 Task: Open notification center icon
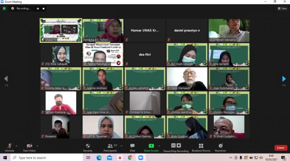(x=283, y=158)
